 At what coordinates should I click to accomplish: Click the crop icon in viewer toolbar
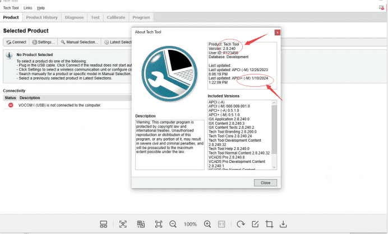click(x=269, y=224)
